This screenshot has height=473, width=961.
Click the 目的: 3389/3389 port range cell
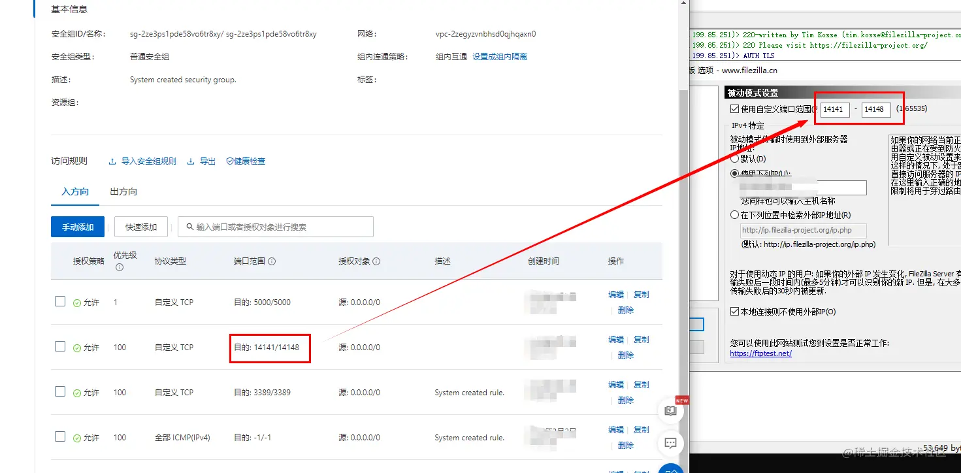pyautogui.click(x=263, y=393)
